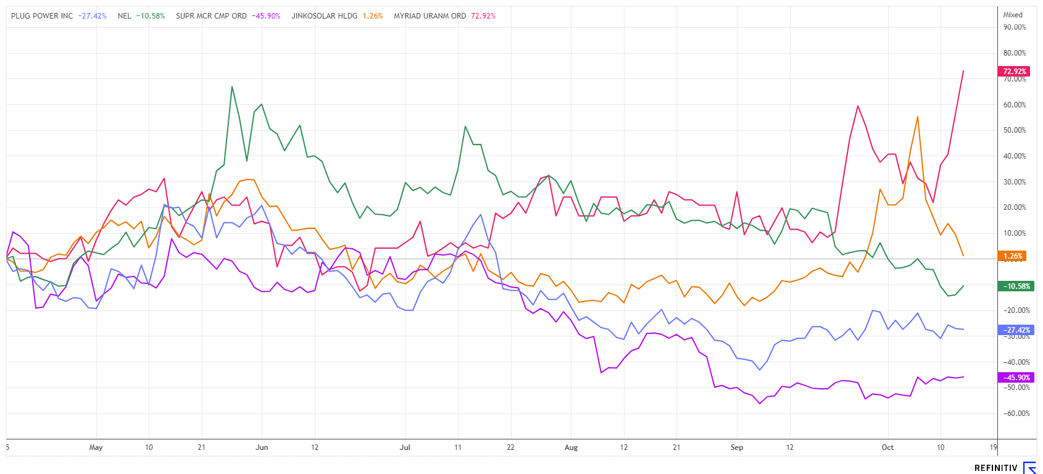Click SUPR MCR CMP ORD in legend
The image size is (1043, 474).
211,16
